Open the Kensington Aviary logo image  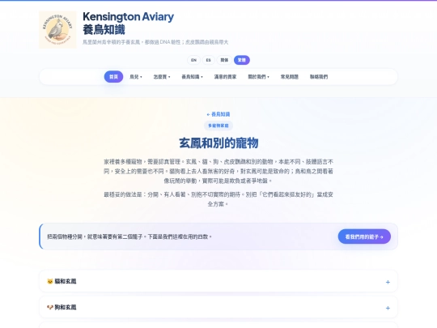click(x=57, y=30)
